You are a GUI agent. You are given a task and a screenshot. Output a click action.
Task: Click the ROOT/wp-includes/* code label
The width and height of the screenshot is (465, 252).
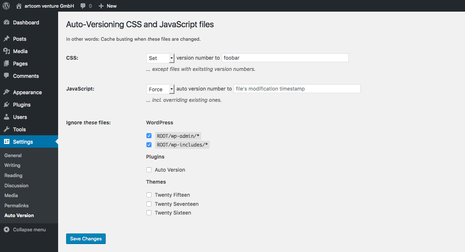182,145
